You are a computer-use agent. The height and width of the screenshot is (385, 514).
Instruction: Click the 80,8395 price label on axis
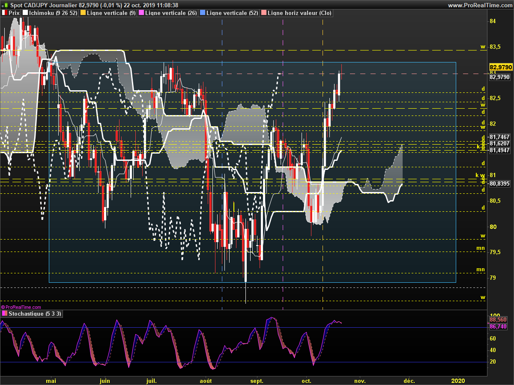[499, 184]
